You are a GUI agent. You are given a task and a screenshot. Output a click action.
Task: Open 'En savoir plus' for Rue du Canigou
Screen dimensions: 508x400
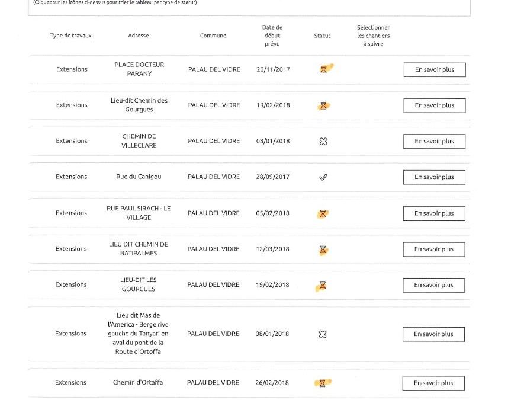coord(434,177)
